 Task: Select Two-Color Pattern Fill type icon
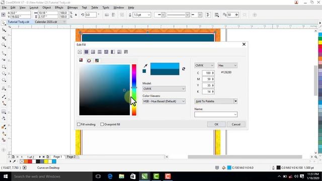click(113, 52)
